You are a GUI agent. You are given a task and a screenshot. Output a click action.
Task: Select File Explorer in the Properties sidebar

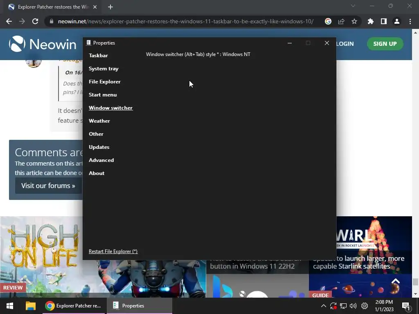point(104,82)
